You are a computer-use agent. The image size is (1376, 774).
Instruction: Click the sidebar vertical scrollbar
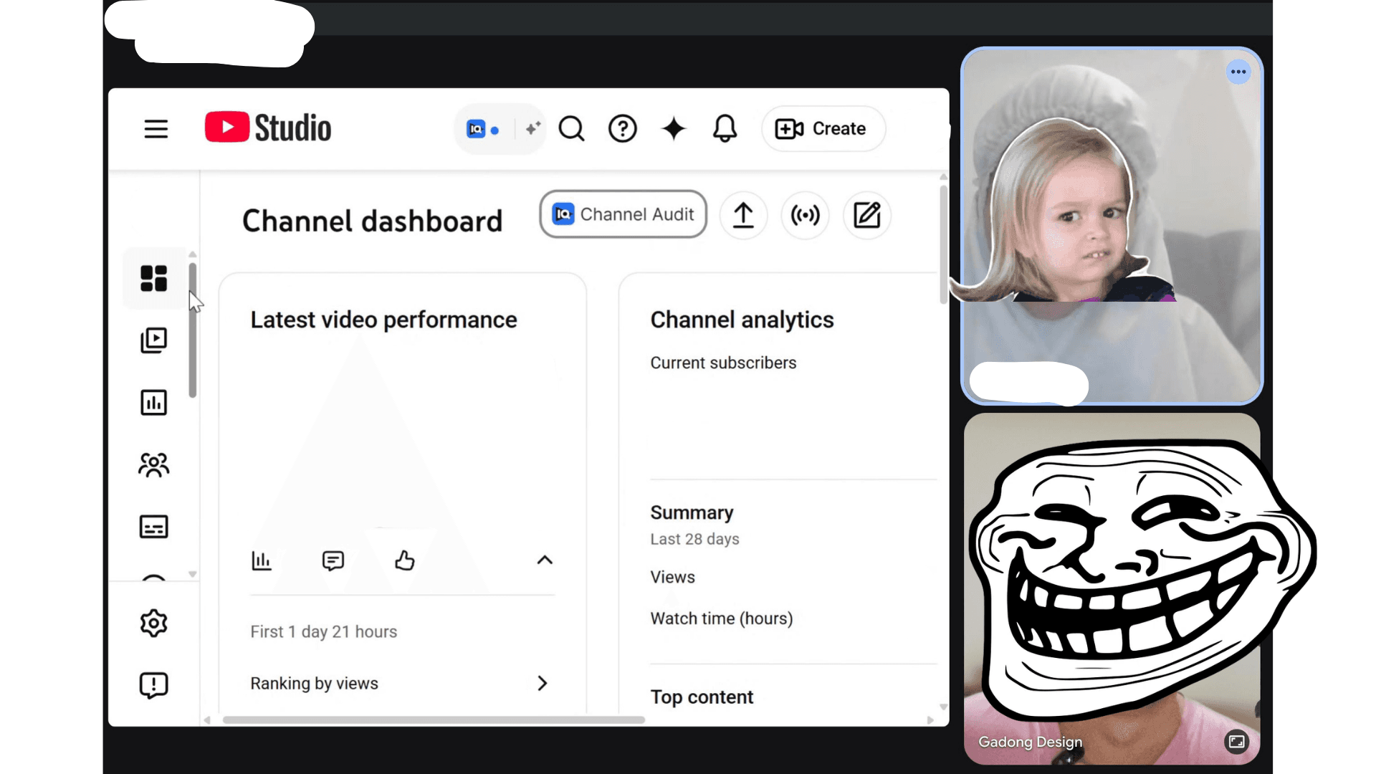coord(192,330)
